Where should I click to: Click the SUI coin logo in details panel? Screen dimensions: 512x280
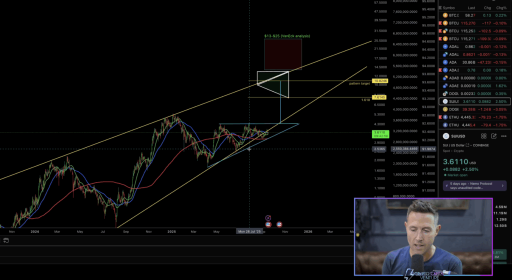(x=447, y=136)
